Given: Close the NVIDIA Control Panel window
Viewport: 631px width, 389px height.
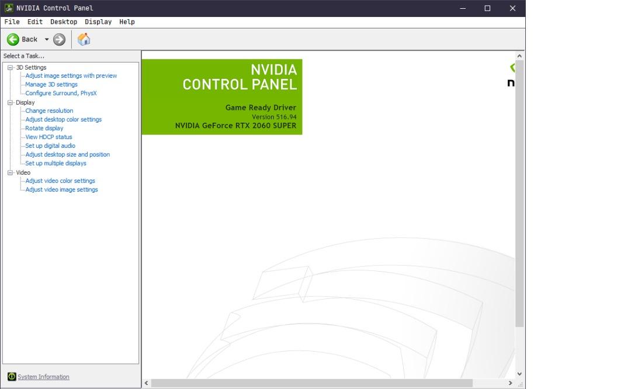Looking at the screenshot, I should [x=512, y=8].
